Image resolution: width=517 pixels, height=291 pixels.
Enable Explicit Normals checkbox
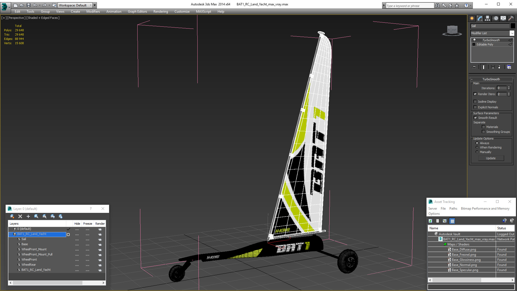coord(475,107)
